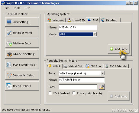Open the File menu
The image size is (139, 113).
pos(7,8)
